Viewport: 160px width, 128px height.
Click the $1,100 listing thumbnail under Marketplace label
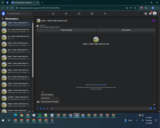pos(37,26)
